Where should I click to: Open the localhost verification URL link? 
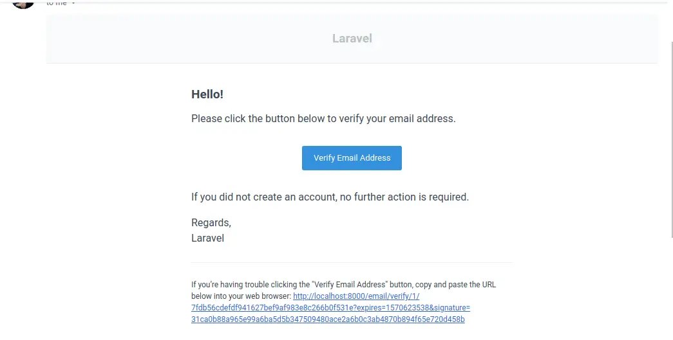point(355,296)
